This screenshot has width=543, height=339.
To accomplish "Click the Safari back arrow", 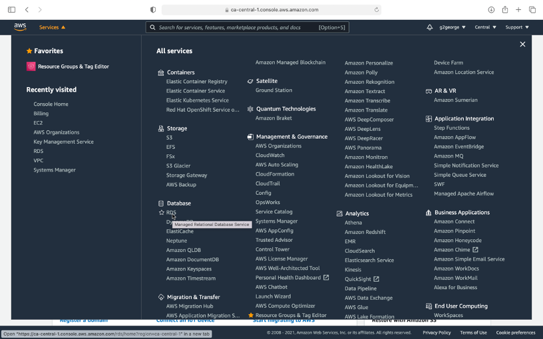I will [27, 10].
